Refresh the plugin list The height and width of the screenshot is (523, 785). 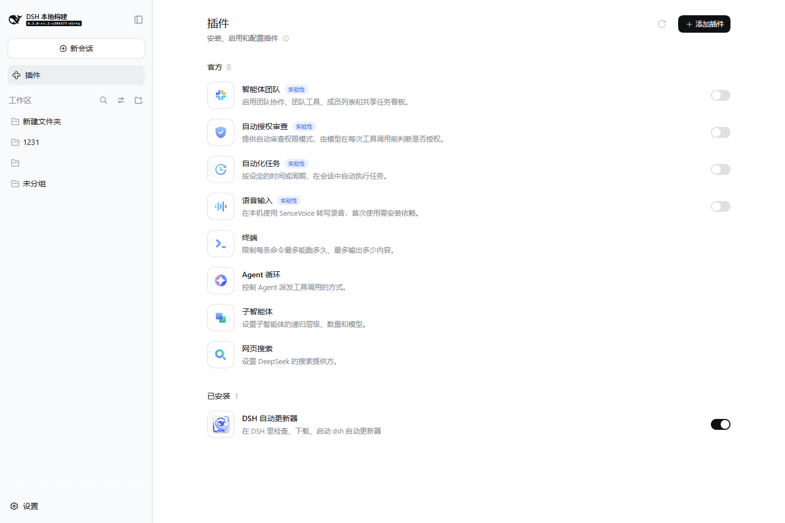pos(662,24)
